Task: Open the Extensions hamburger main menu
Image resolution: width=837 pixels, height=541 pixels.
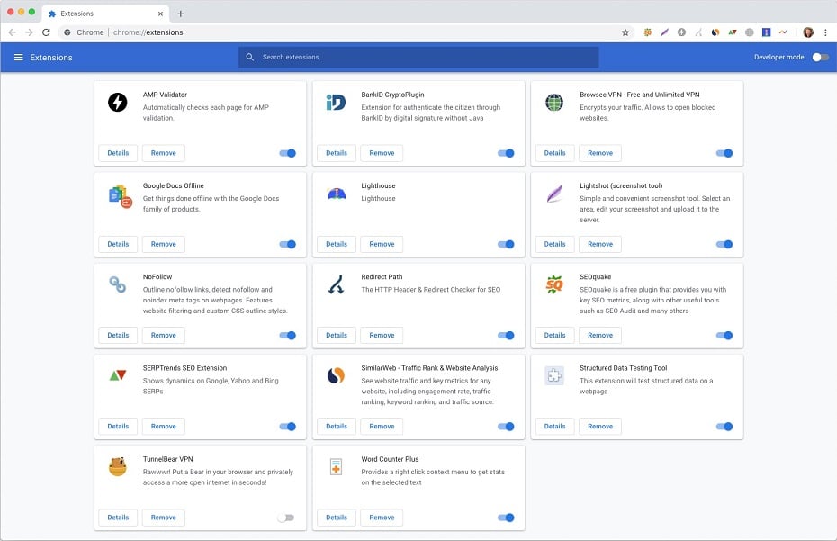Action: [18, 57]
